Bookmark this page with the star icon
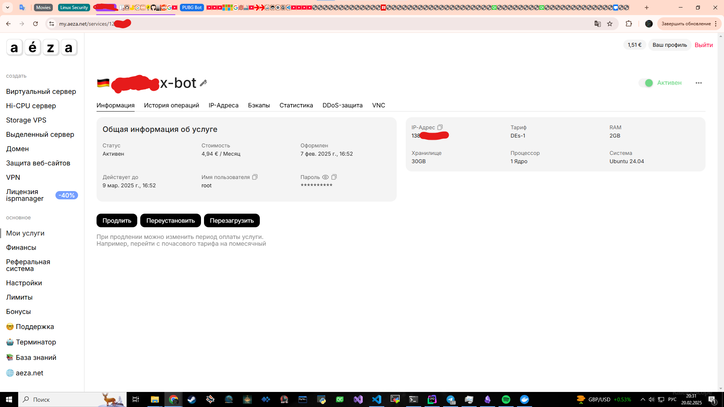724x407 pixels. click(610, 24)
